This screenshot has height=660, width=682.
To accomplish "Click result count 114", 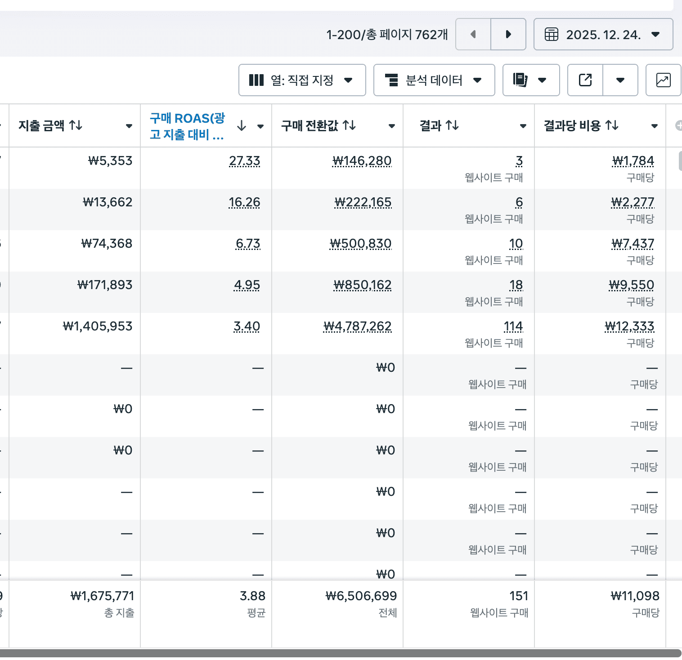I will (x=513, y=326).
